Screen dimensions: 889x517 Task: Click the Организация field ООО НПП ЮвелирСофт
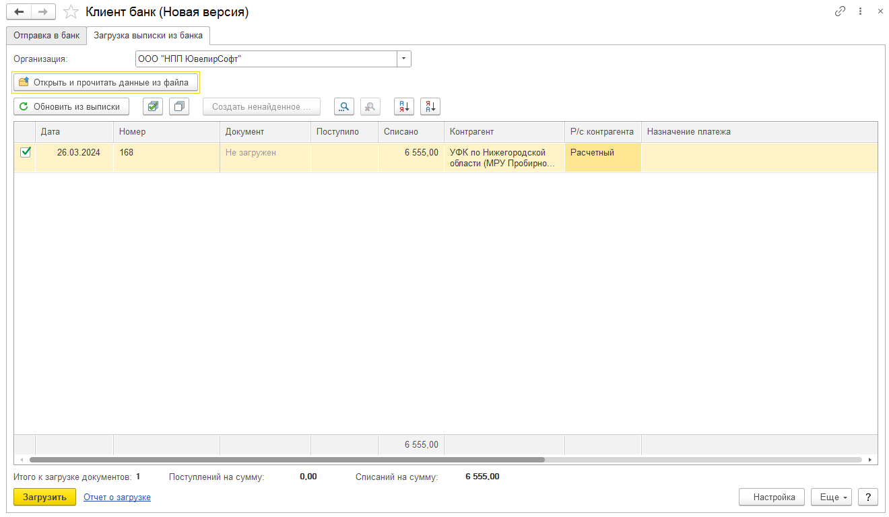(266, 59)
